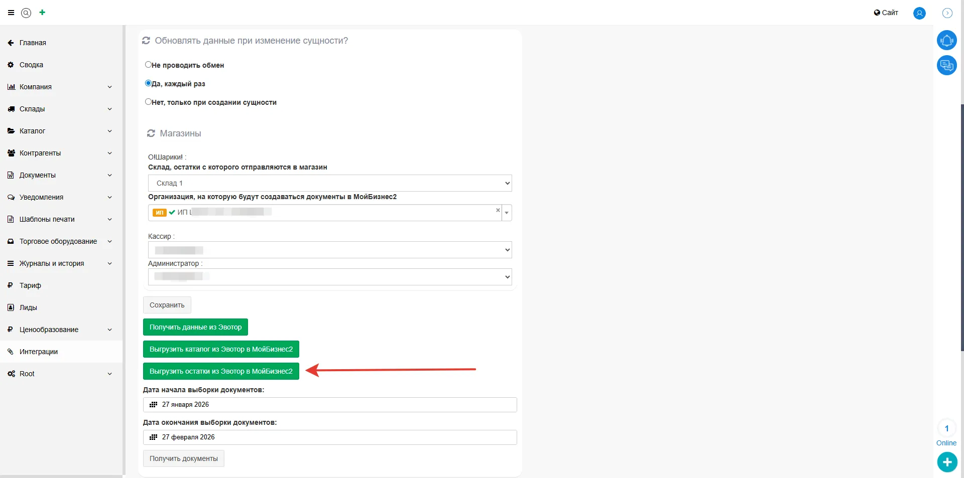Viewport: 964px width, 478px height.
Task: Click the hamburger menu icon
Action: click(x=11, y=13)
